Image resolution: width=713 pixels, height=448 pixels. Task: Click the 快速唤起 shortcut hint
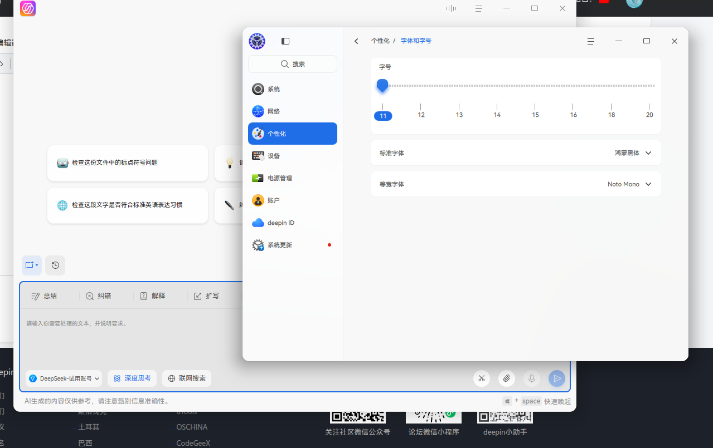(x=558, y=401)
